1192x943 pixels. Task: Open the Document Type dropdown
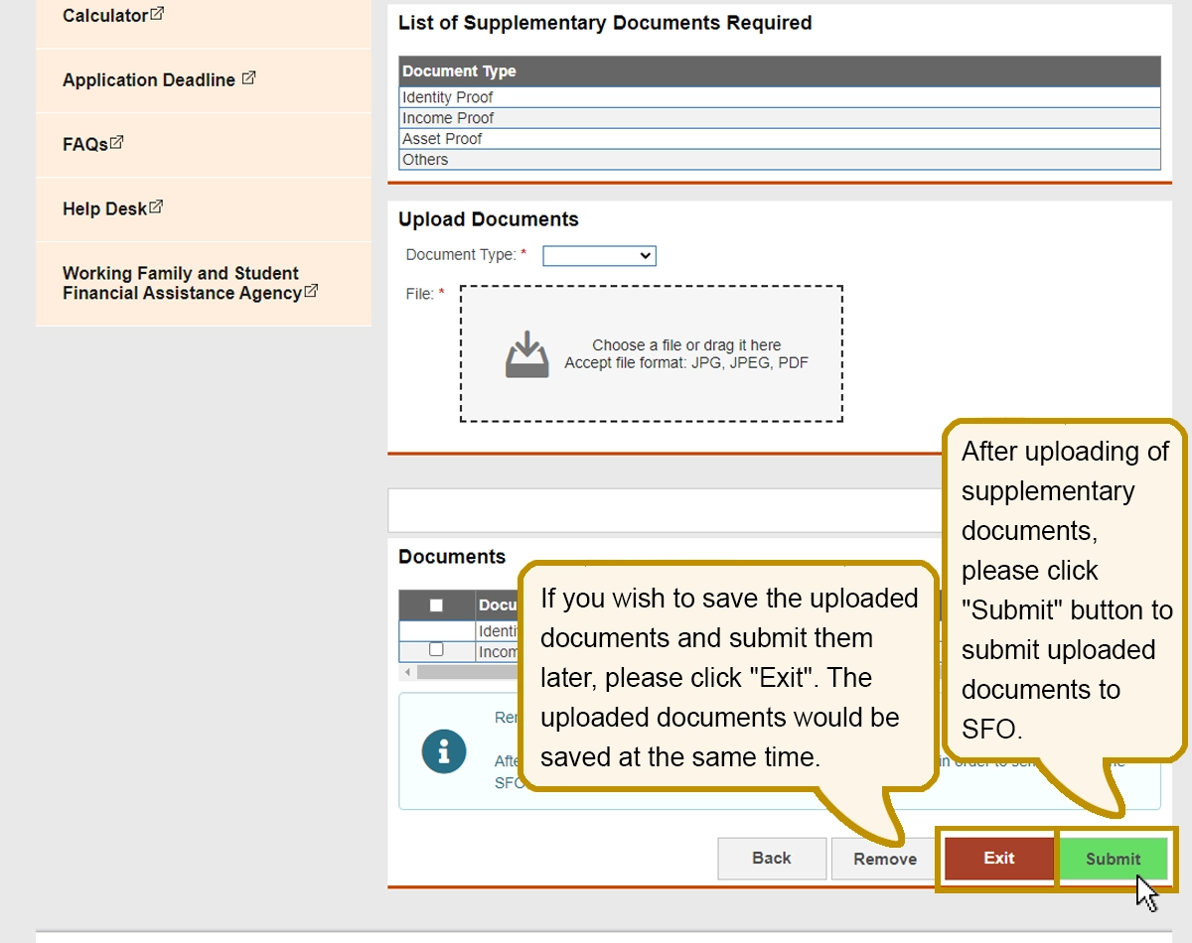[599, 256]
